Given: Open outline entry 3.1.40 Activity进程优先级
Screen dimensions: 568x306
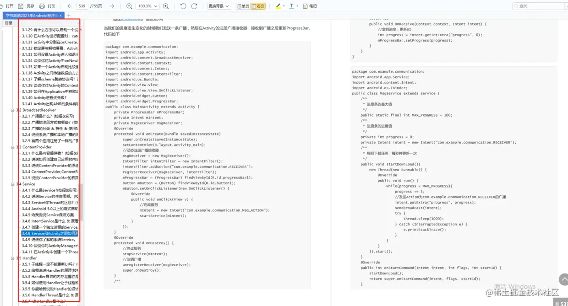Looking at the screenshot, I should [x=44, y=98].
